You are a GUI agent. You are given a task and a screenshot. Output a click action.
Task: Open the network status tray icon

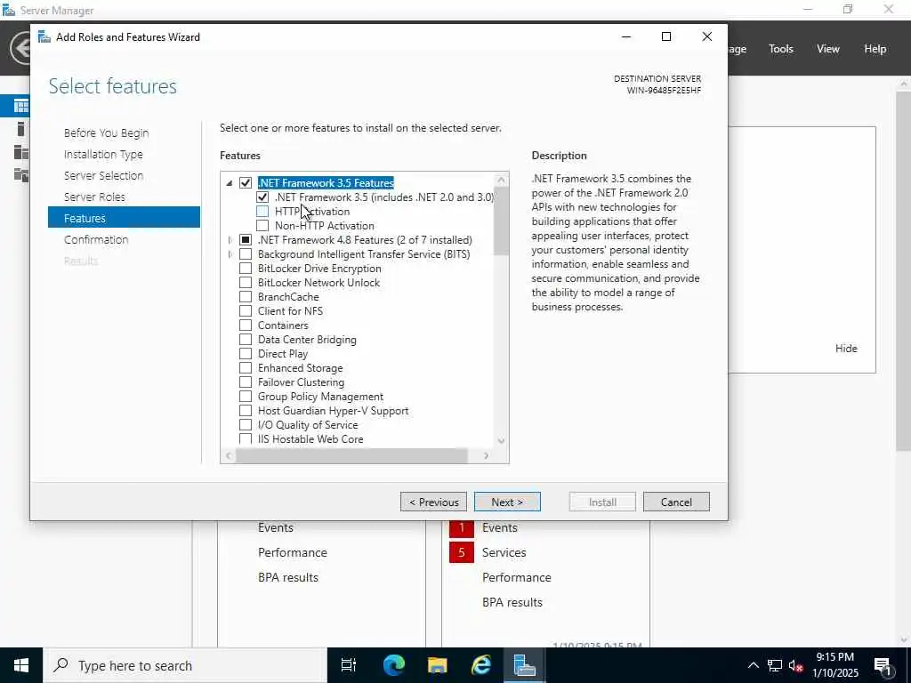pyautogui.click(x=775, y=665)
